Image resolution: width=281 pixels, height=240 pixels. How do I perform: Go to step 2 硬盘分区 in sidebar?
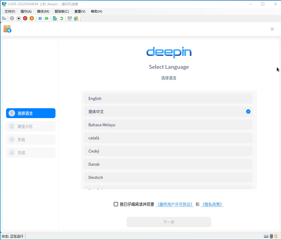pos(31,126)
